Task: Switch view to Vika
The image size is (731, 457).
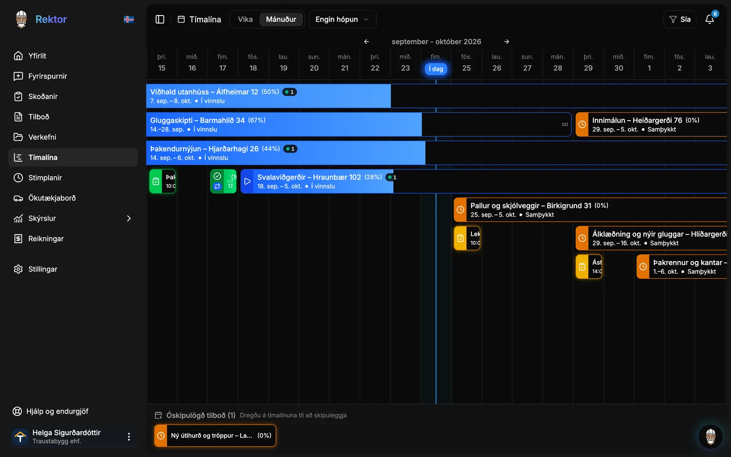Action: pyautogui.click(x=245, y=19)
